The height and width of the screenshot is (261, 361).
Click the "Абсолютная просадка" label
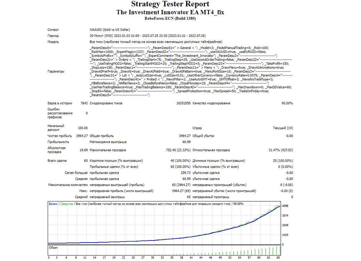pos(57,150)
